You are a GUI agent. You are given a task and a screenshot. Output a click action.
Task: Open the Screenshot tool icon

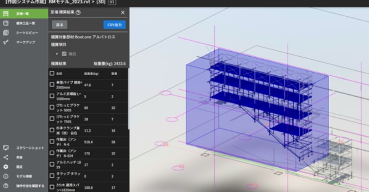[6, 148]
